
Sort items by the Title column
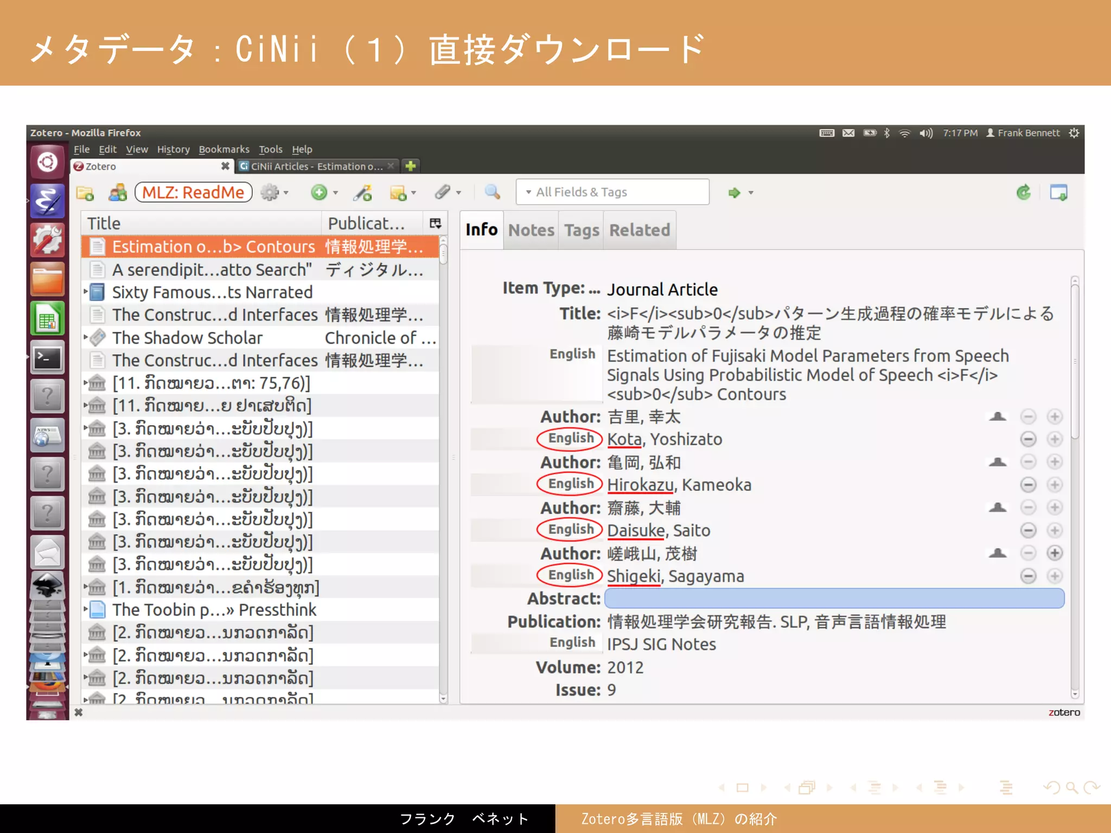pos(201,223)
